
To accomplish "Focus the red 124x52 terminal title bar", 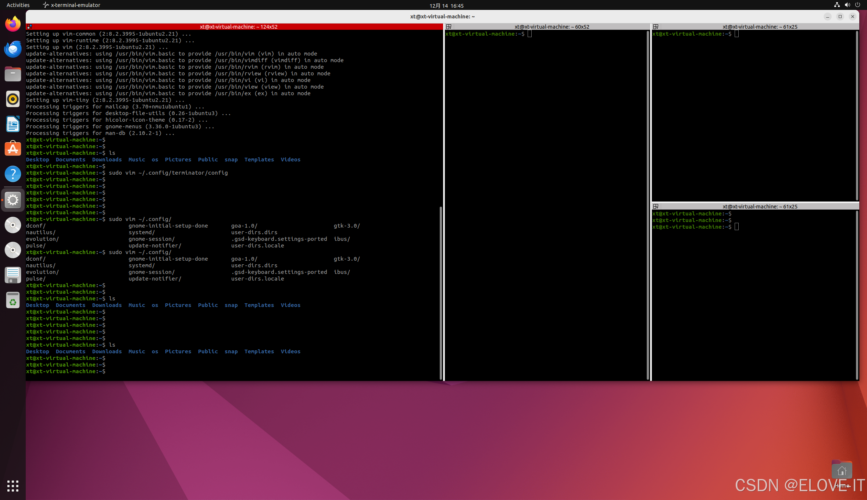I will pyautogui.click(x=238, y=26).
